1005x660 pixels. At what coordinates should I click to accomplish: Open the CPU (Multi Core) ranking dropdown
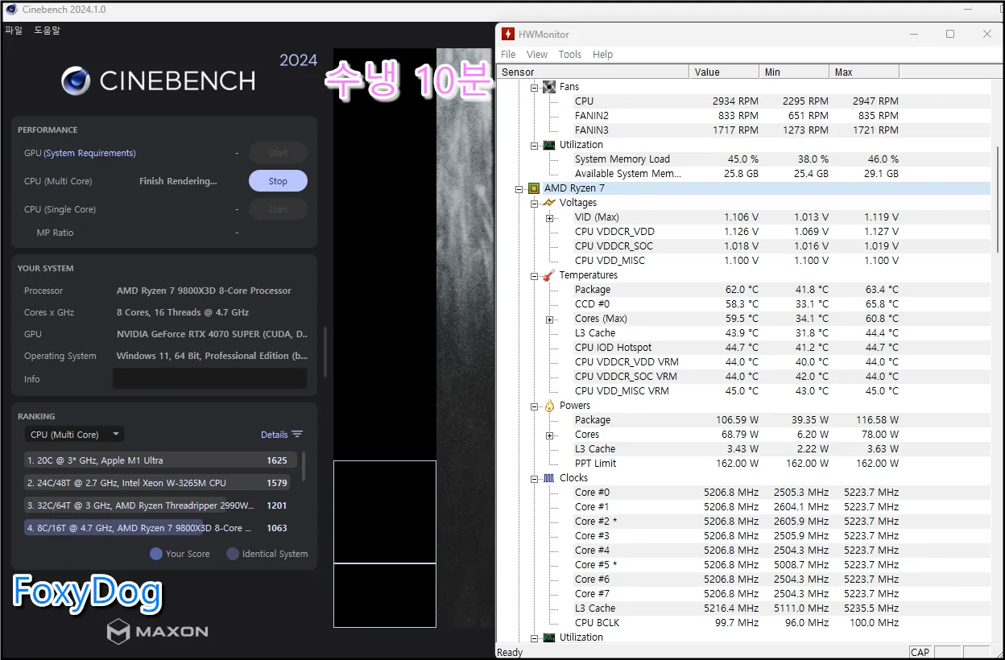coord(74,435)
